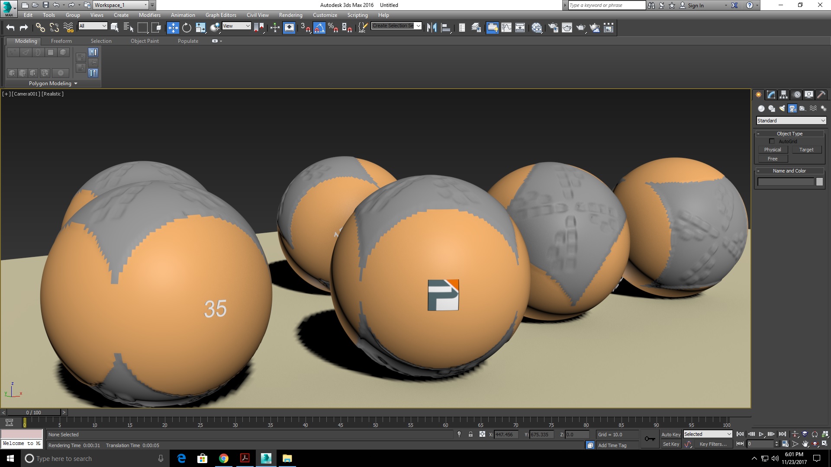This screenshot has width=831, height=467.
Task: Open the Curve Editor icon
Action: (x=506, y=28)
